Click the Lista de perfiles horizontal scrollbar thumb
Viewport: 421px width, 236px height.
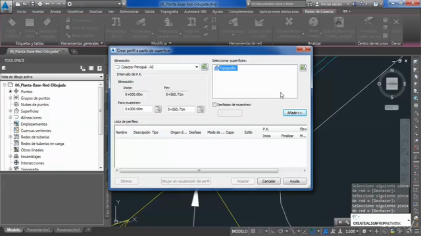click(199, 170)
